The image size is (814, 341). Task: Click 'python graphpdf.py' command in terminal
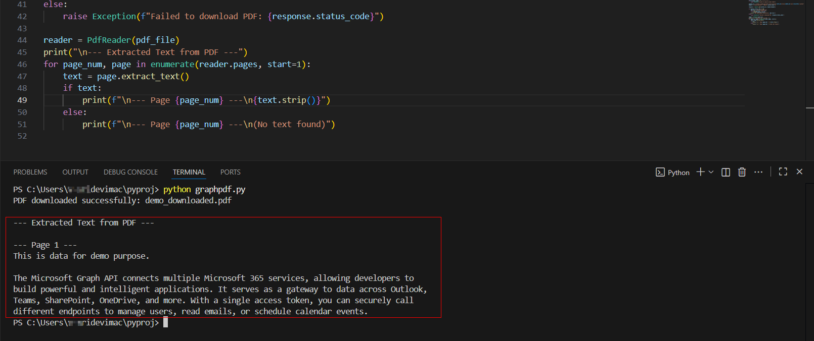(204, 189)
